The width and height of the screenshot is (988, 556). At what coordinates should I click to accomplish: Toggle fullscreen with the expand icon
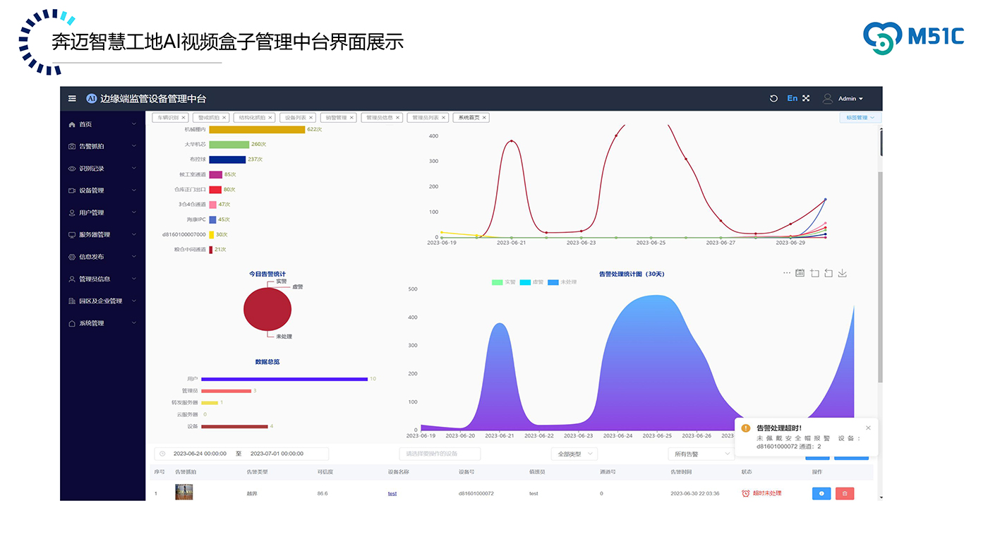[x=806, y=99]
